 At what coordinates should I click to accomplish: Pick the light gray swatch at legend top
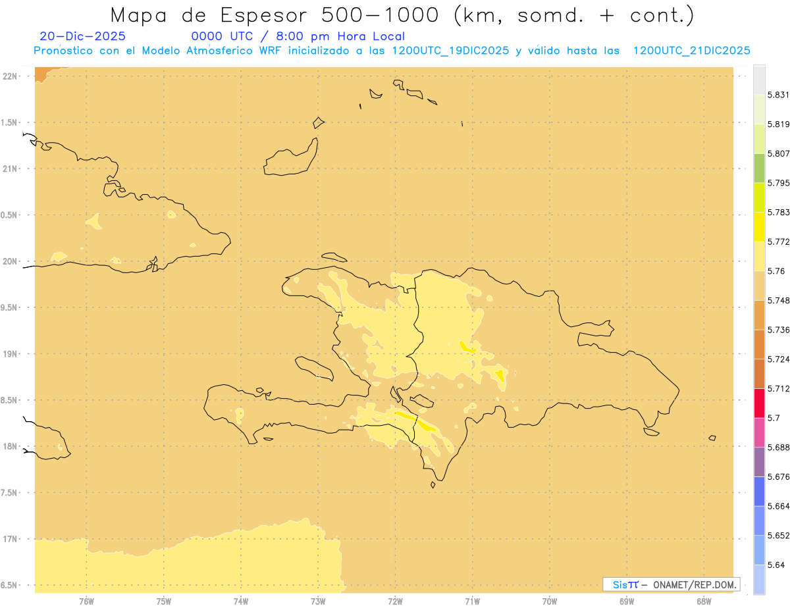point(759,80)
